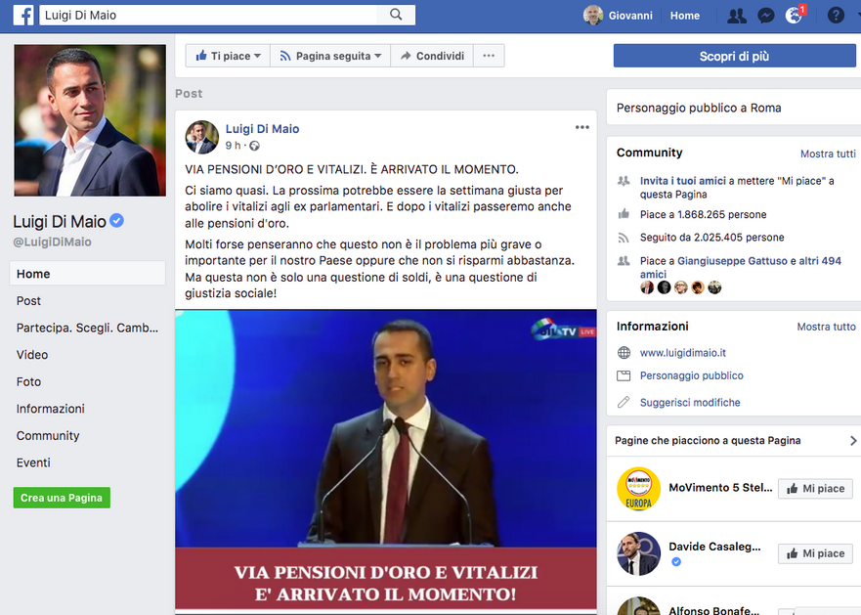This screenshot has width=861, height=615.
Task: Click the blue verified badge beside Luigi Di Maio
Action: point(116,220)
